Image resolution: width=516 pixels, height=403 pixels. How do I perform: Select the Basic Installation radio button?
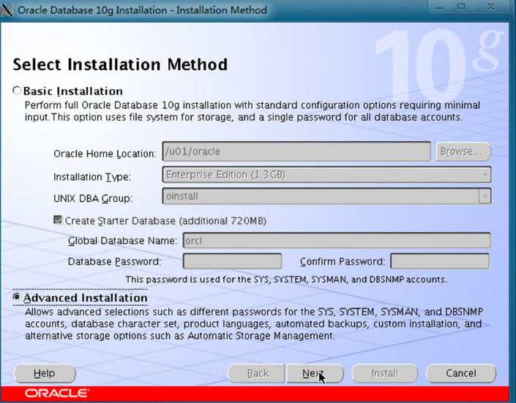coord(17,91)
